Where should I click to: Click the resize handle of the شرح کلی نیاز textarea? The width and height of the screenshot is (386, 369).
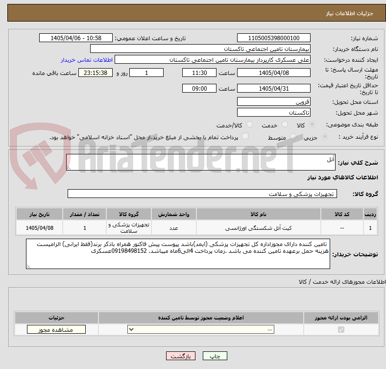pyautogui.click(x=69, y=168)
